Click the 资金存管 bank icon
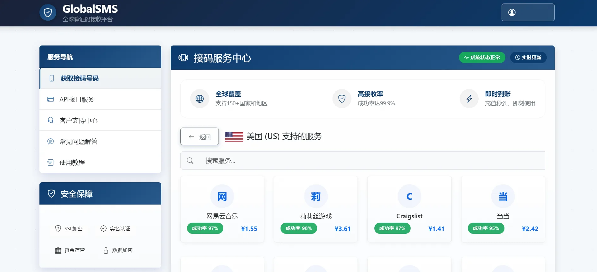The width and height of the screenshot is (597, 272). (x=58, y=250)
